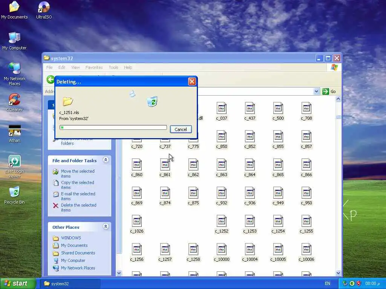Viewport: 386px width, 289px height.
Task: Click Delete the selected items link
Action: (78, 207)
